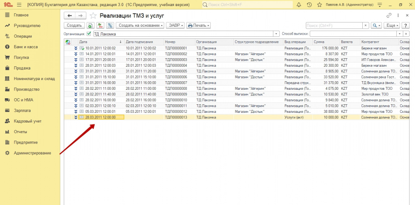
Task: Click the ЭСФ chevron in row ТДЛ00000013
Action: point(76,117)
